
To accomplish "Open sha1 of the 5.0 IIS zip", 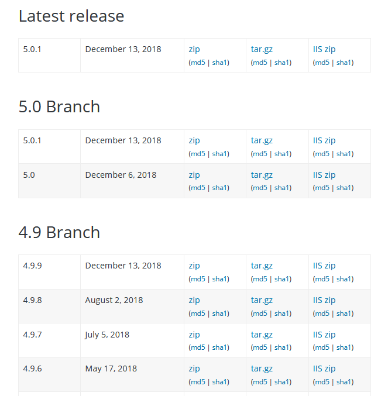I will pos(344,188).
